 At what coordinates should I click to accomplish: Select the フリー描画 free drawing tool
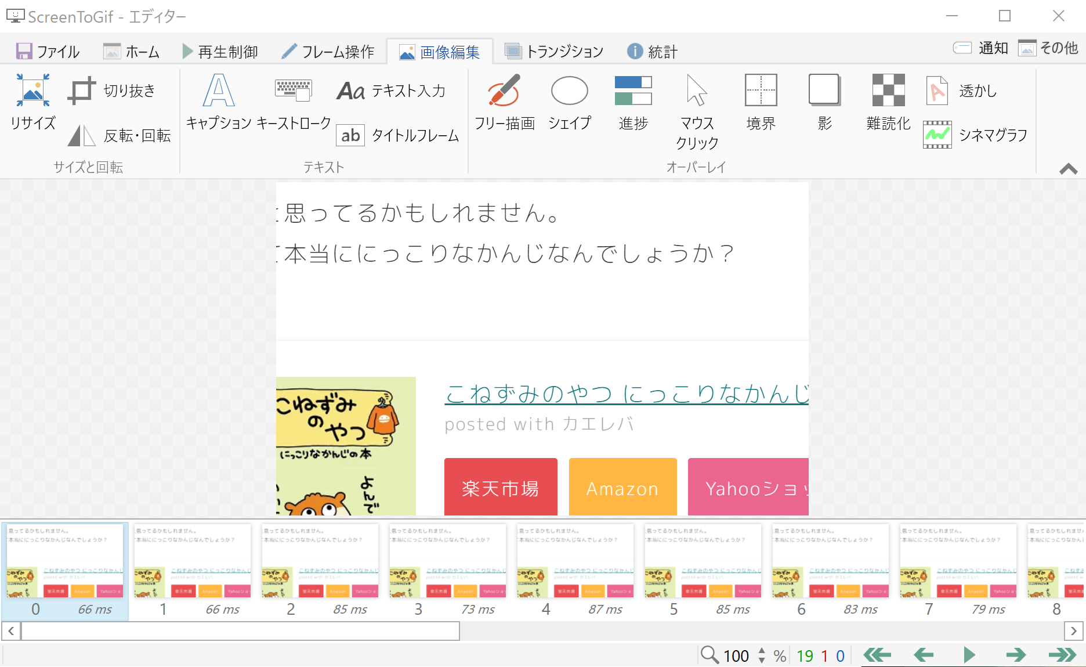[x=505, y=102]
